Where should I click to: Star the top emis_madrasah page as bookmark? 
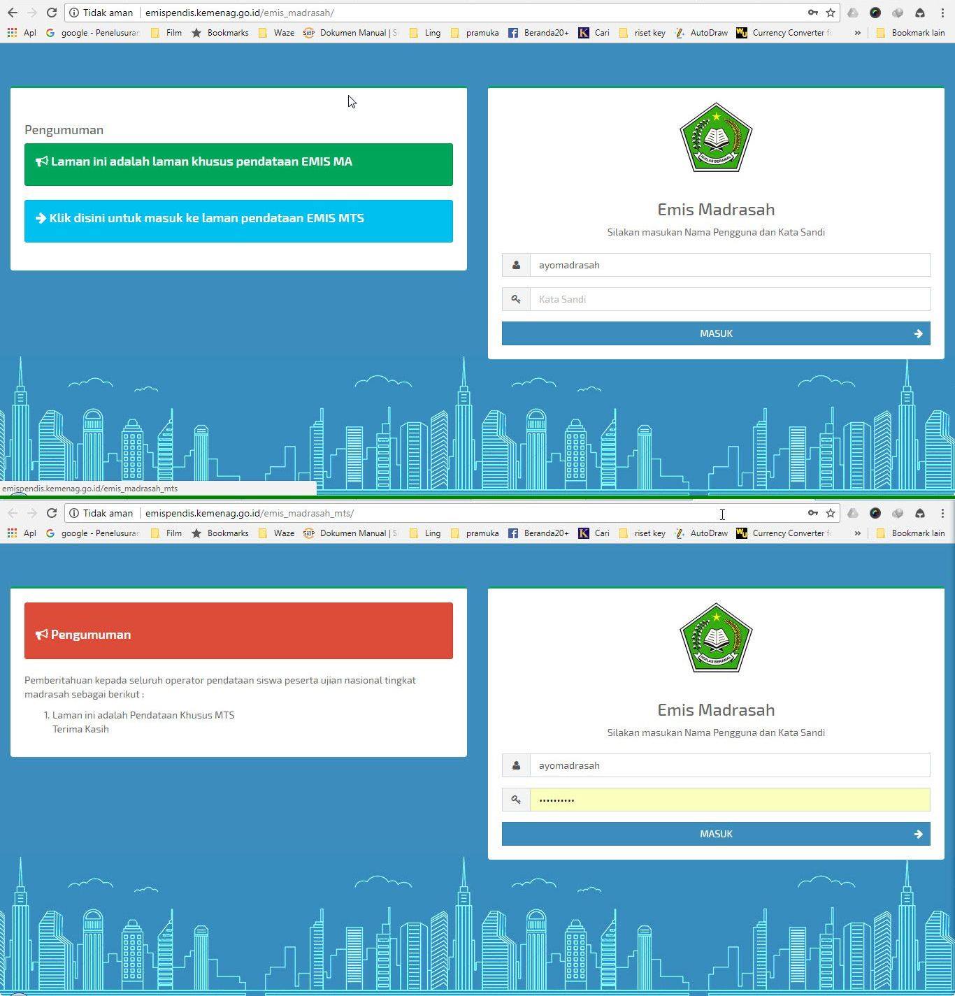coord(831,13)
